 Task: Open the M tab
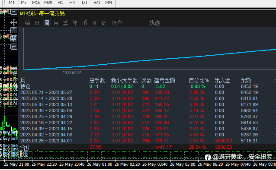pyautogui.click(x=94, y=23)
